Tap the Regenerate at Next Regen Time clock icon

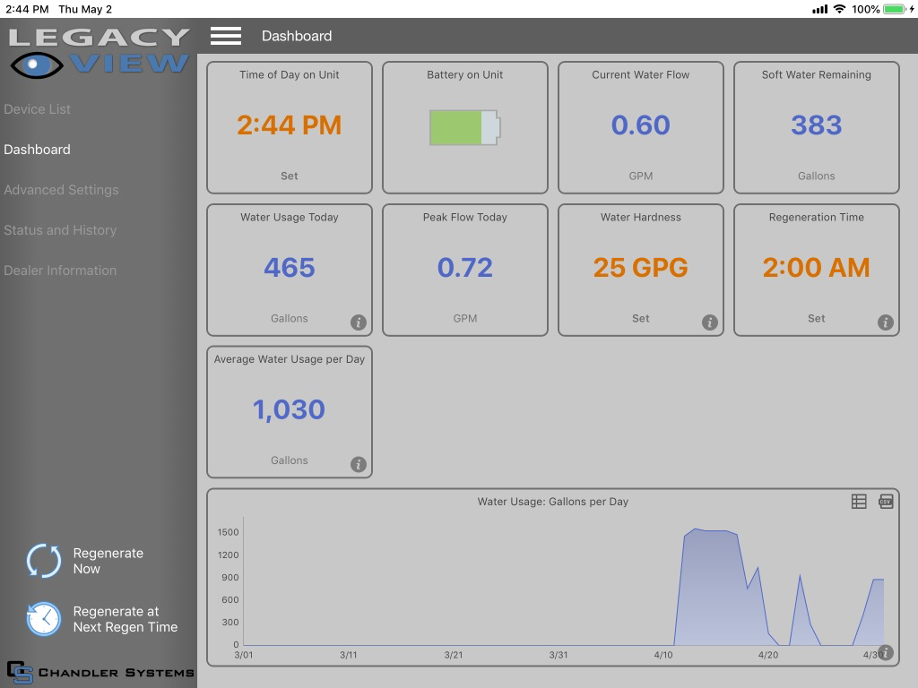pyautogui.click(x=44, y=618)
